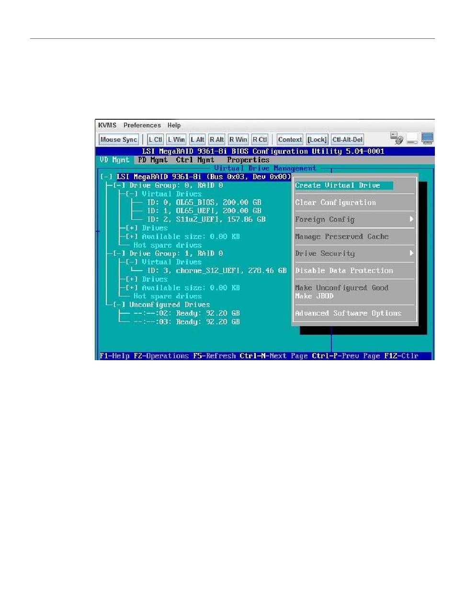
Task: Choose Clear Configuration menu entry
Action: point(335,203)
